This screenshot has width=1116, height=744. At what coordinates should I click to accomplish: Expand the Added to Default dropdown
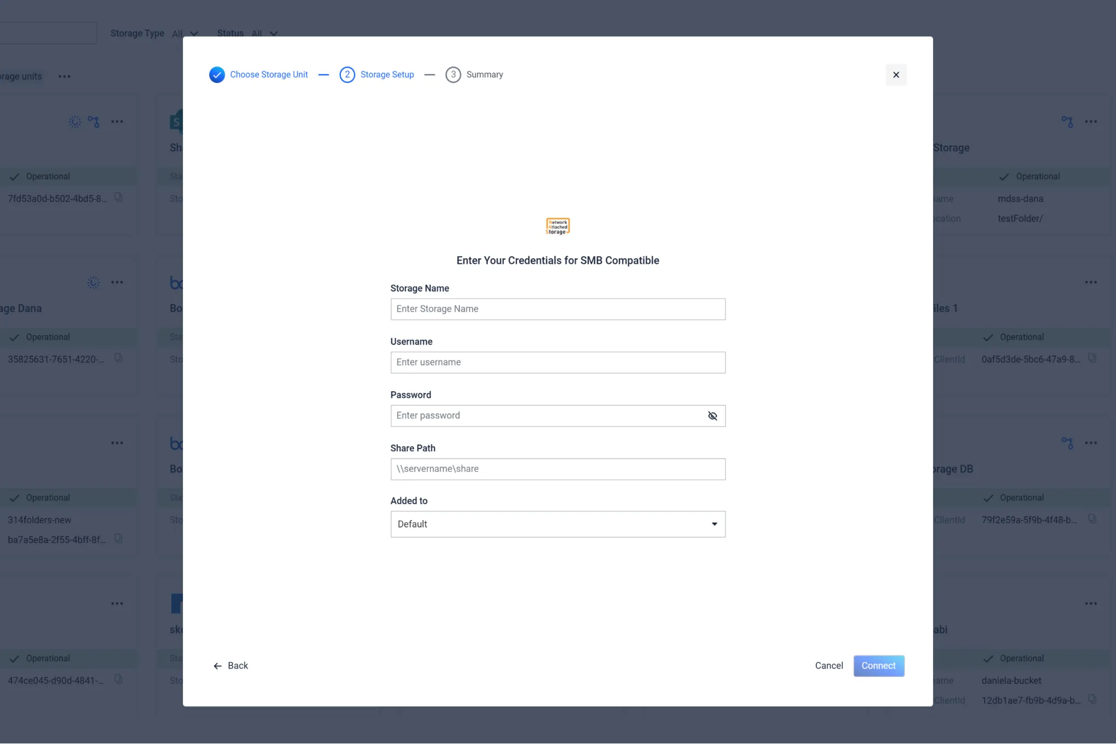point(557,524)
